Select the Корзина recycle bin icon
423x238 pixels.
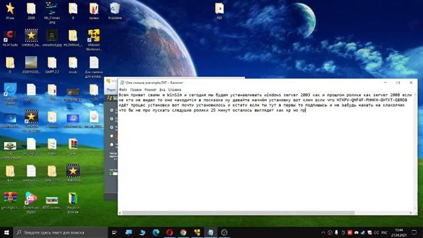[x=115, y=11]
